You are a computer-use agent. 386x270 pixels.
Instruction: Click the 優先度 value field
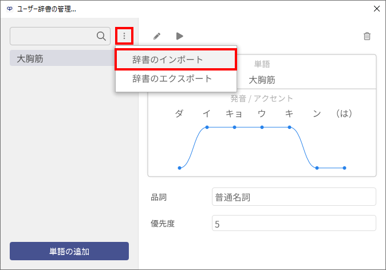click(x=294, y=223)
